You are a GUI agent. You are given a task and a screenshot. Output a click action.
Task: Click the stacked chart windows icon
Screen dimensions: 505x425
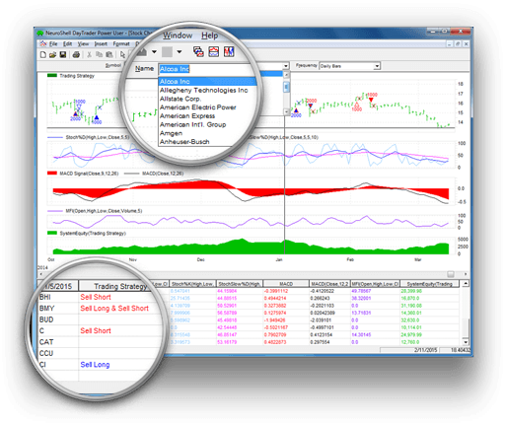point(198,51)
